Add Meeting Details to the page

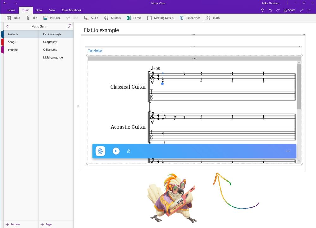tap(160, 18)
